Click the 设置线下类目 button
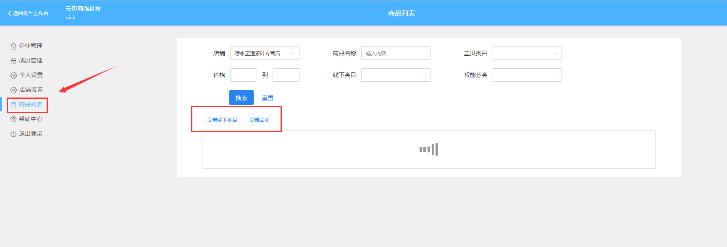Screen dimensions: 727x247 click(222, 120)
